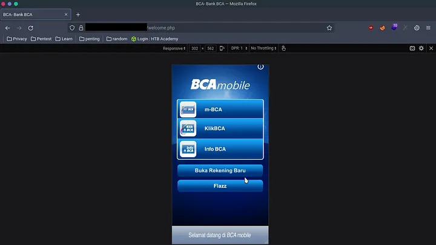Image resolution: width=436 pixels, height=245 pixels.
Task: Click the BCA mobile logo
Action: 220,85
